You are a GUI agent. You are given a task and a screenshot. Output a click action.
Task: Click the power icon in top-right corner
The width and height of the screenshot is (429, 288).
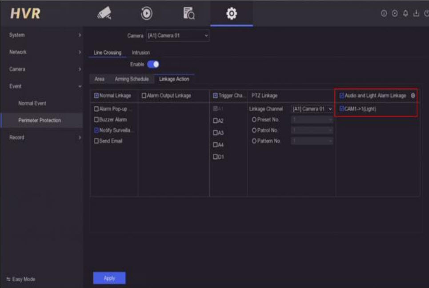[x=425, y=14]
